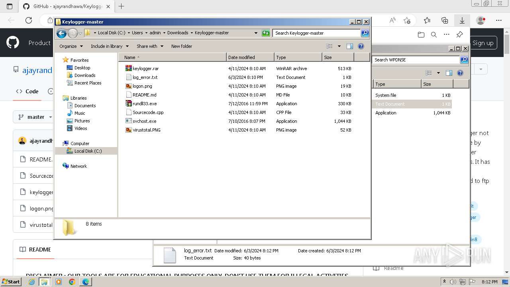The height and width of the screenshot is (287, 510).
Task: Open the Code tab on GitHub
Action: click(27, 91)
